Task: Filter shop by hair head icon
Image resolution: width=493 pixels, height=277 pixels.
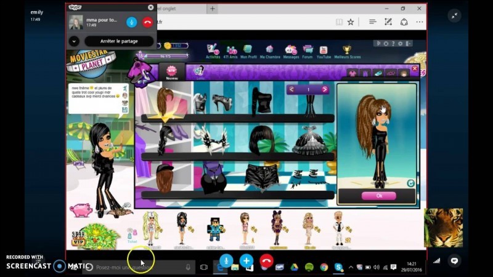Action: click(404, 73)
